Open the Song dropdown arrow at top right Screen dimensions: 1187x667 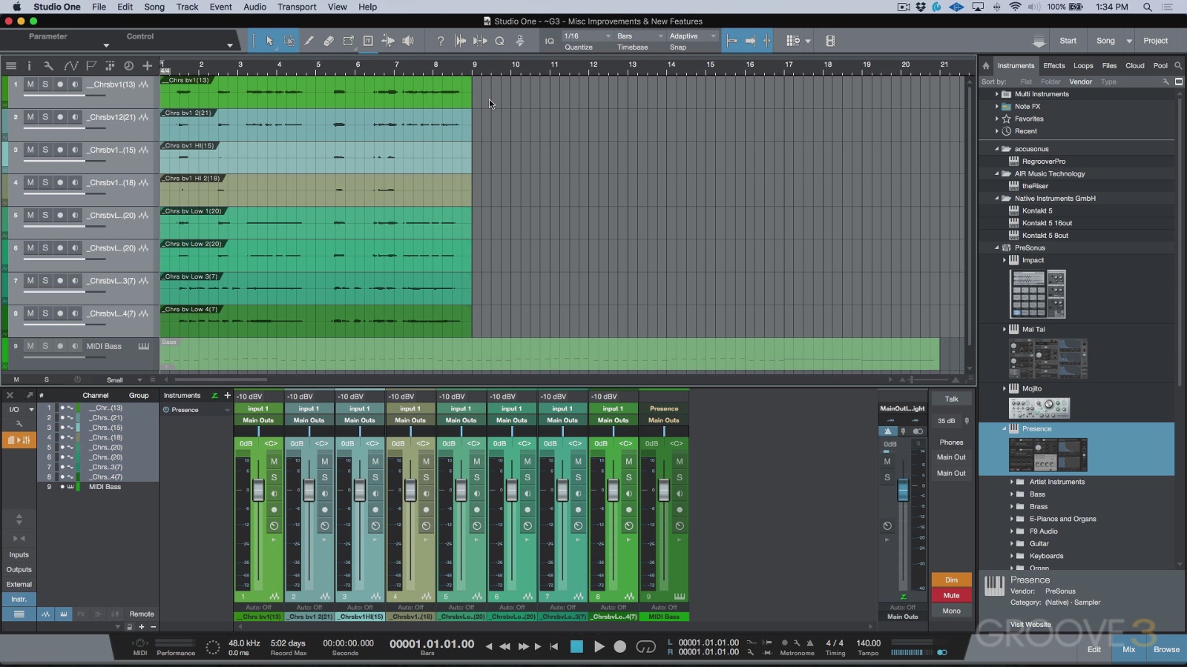1129,41
